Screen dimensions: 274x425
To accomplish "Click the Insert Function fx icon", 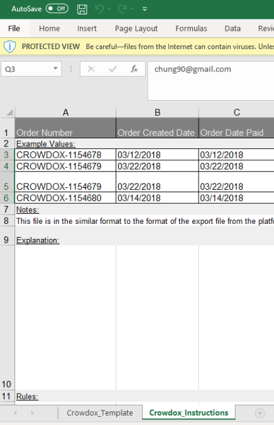I will click(x=134, y=69).
